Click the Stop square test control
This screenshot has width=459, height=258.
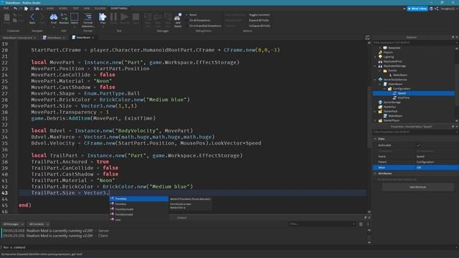click(136, 18)
